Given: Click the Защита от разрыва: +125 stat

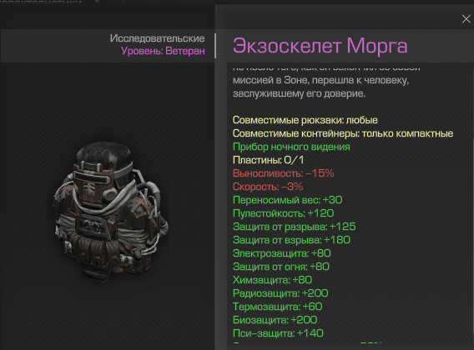Looking at the screenshot, I should tap(294, 227).
